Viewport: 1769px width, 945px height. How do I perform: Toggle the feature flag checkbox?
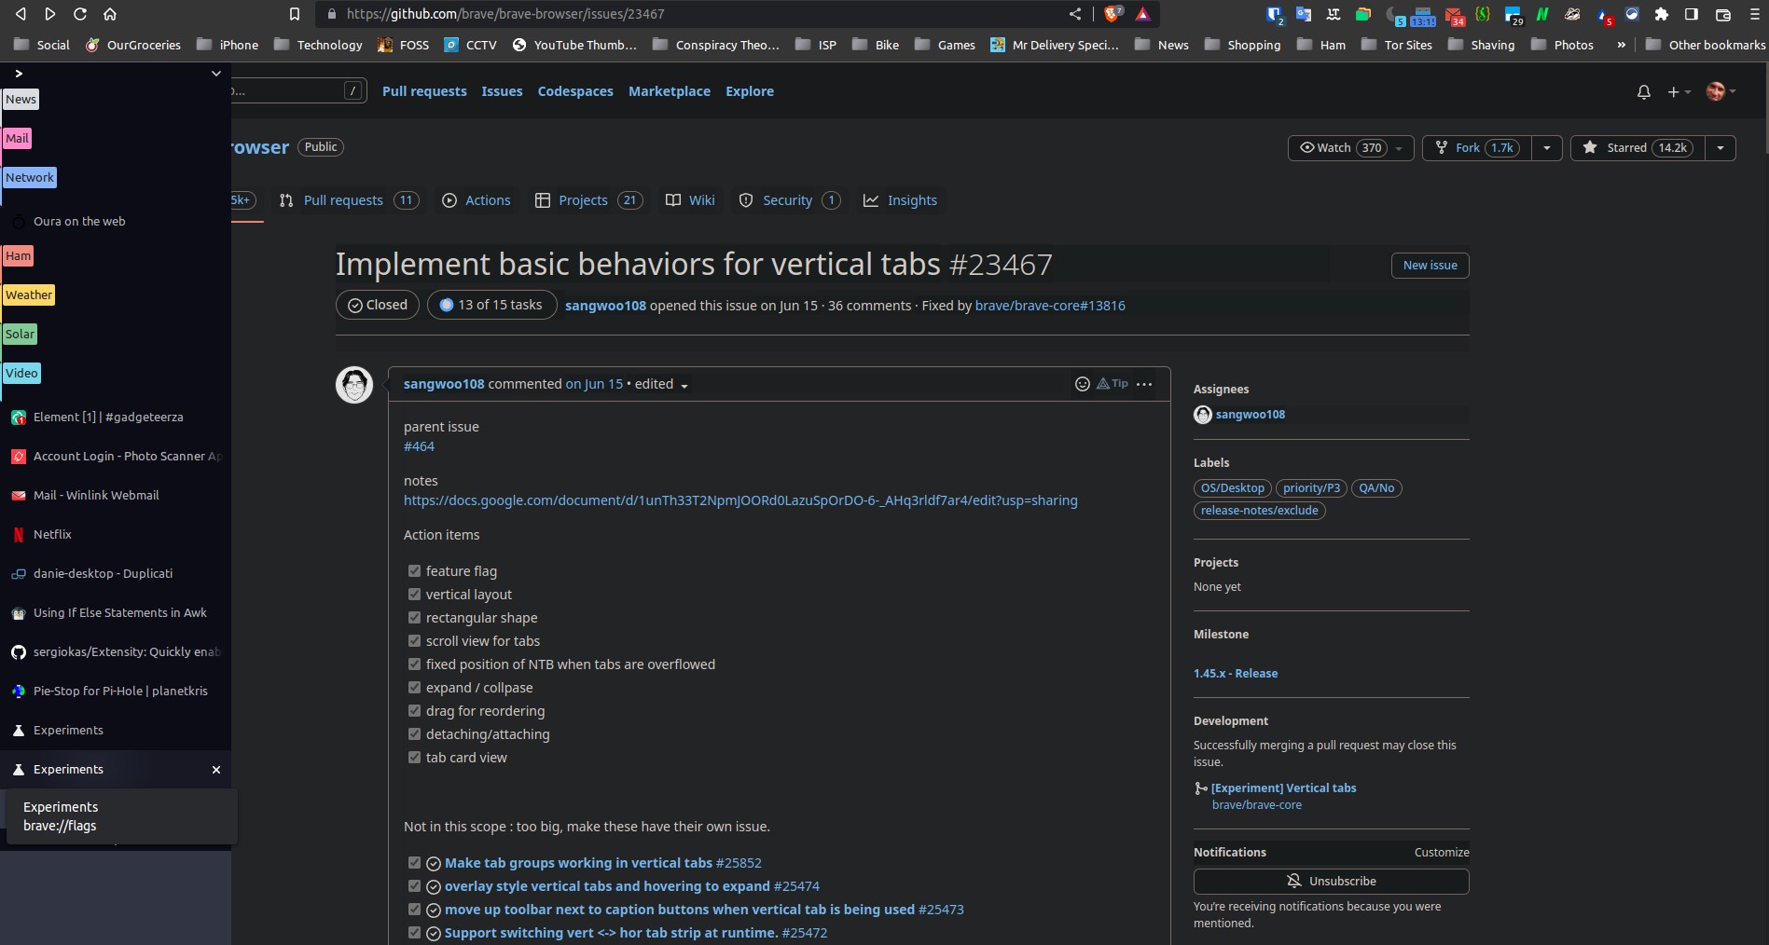[x=414, y=571]
